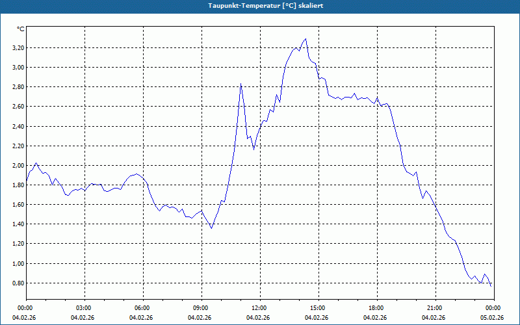520x325 pixels.
Task: Select the "0,80" y-axis value
Action: pos(19,283)
